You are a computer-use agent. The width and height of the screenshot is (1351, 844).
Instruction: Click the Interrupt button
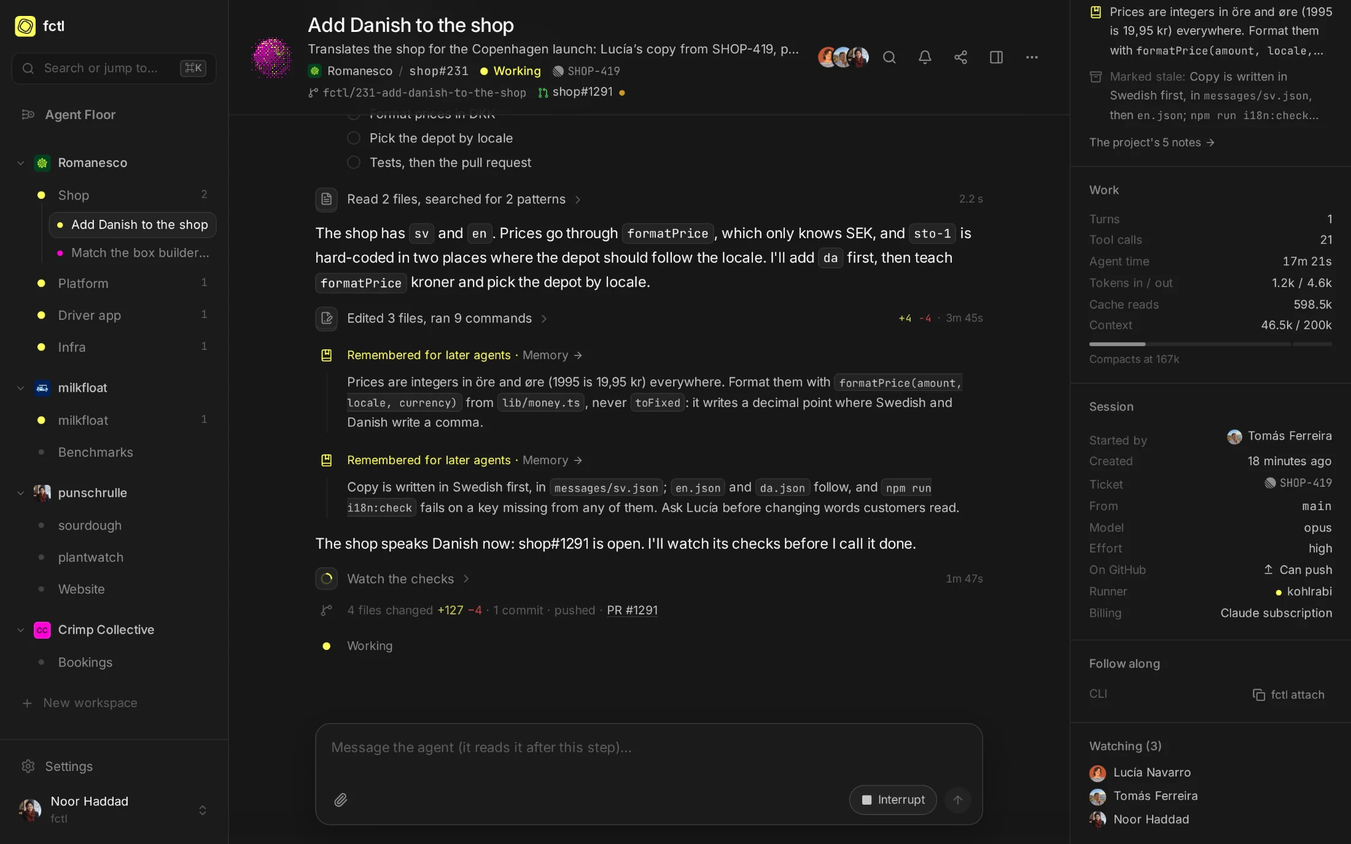coord(893,800)
